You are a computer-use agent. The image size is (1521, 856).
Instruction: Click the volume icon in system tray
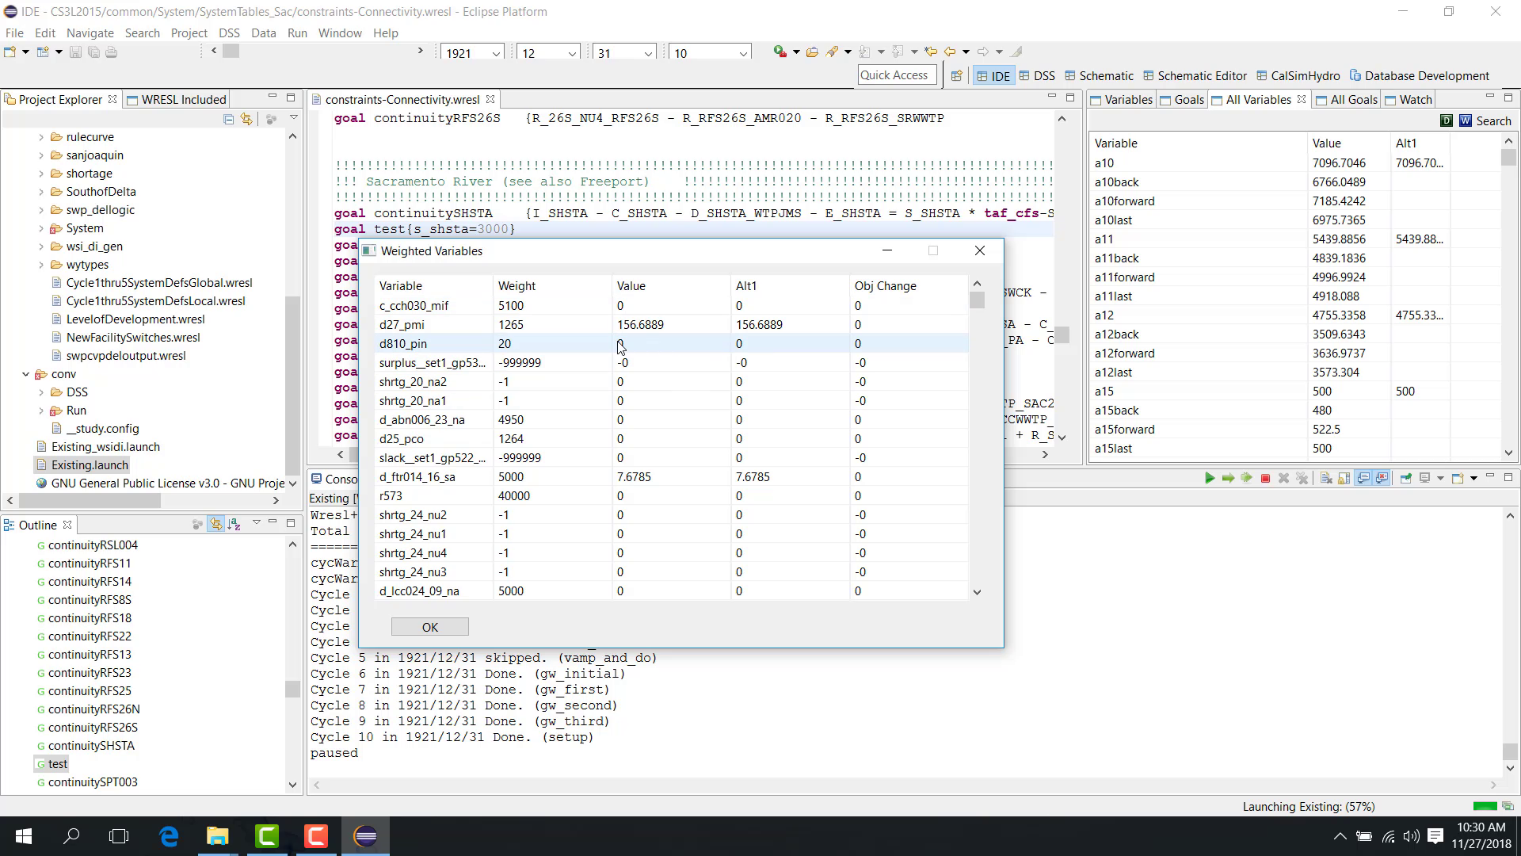click(x=1411, y=836)
